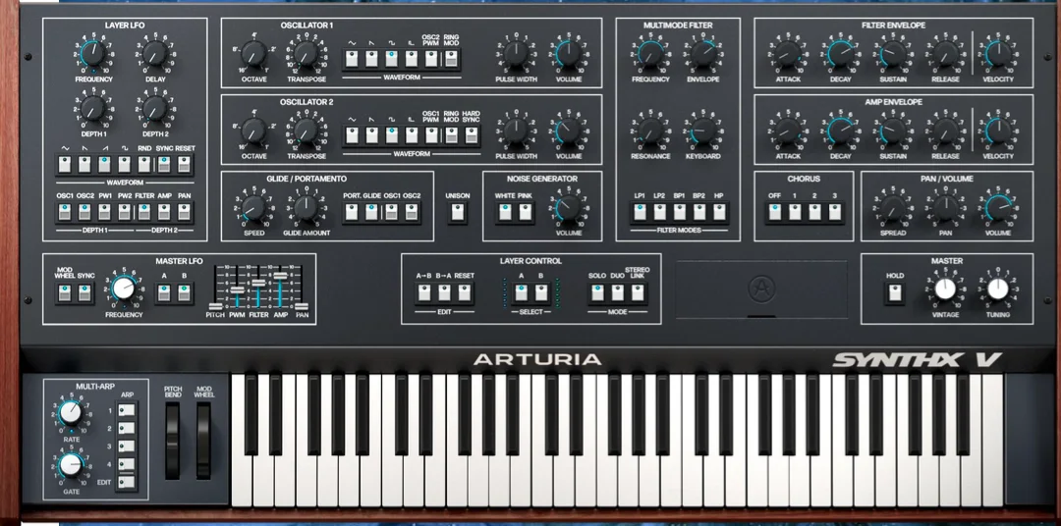Toggle Master LFO MOD WHEEL button
Screen dimensions: 1061x526
pyautogui.click(x=65, y=293)
